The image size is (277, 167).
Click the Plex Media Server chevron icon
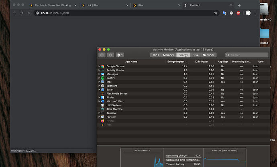coord(103,94)
